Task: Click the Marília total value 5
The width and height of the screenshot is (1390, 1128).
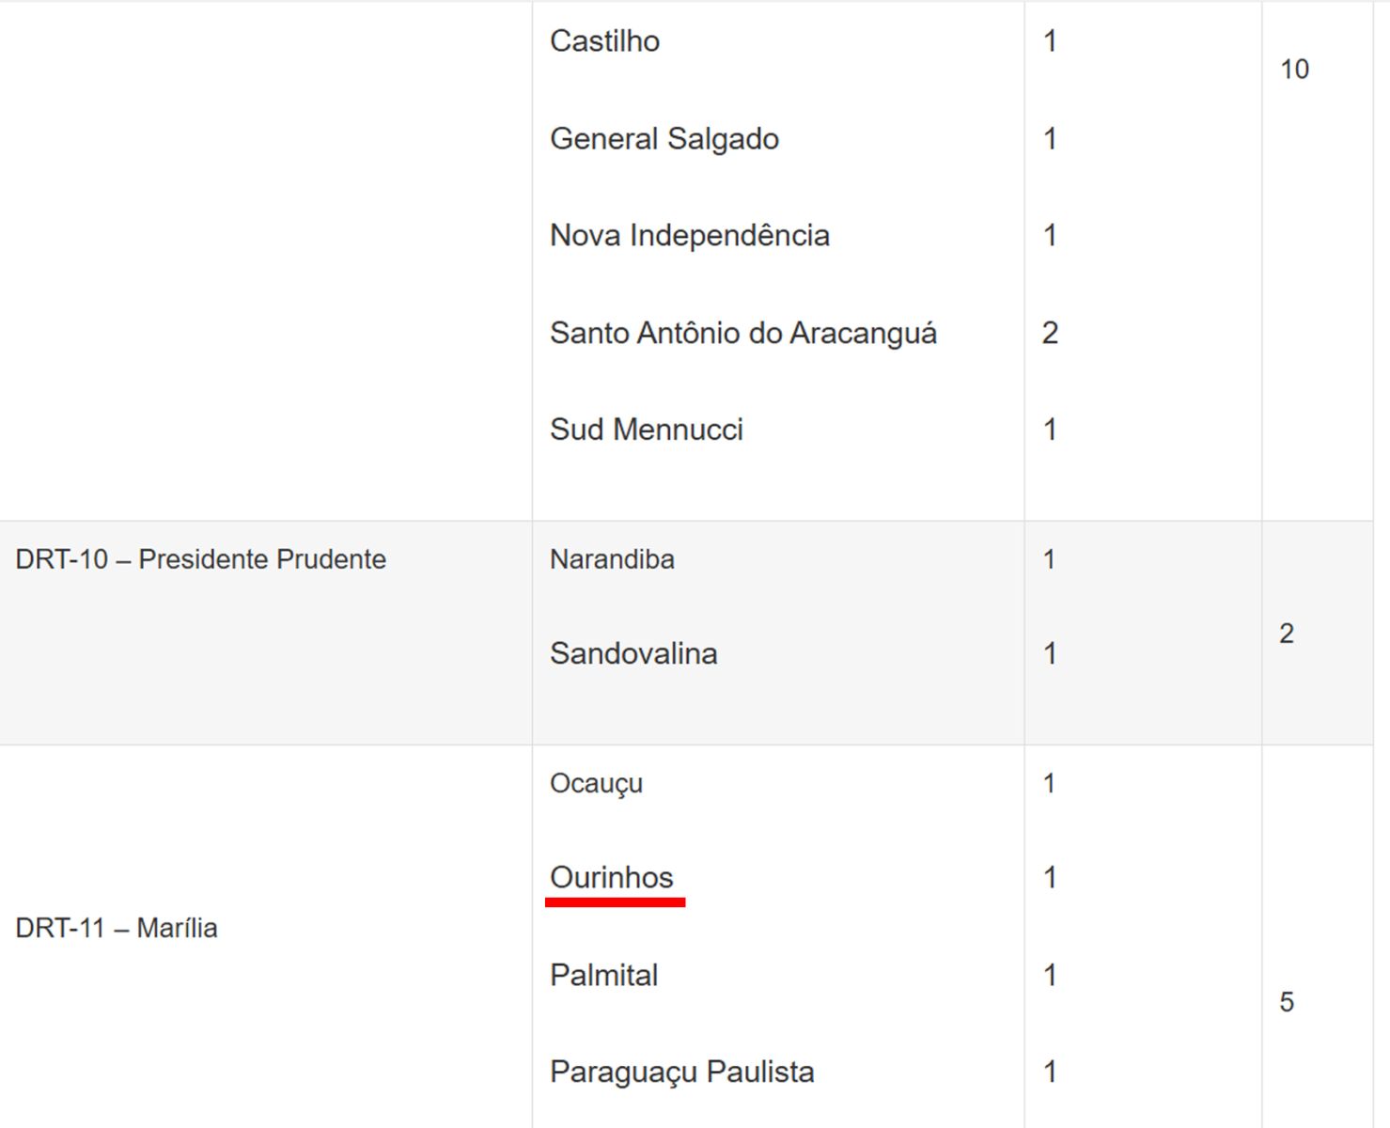Action: point(1287,1002)
